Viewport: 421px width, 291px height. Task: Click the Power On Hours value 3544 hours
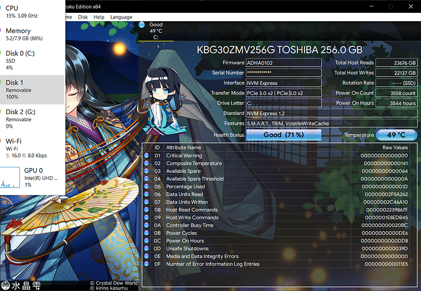(396, 103)
